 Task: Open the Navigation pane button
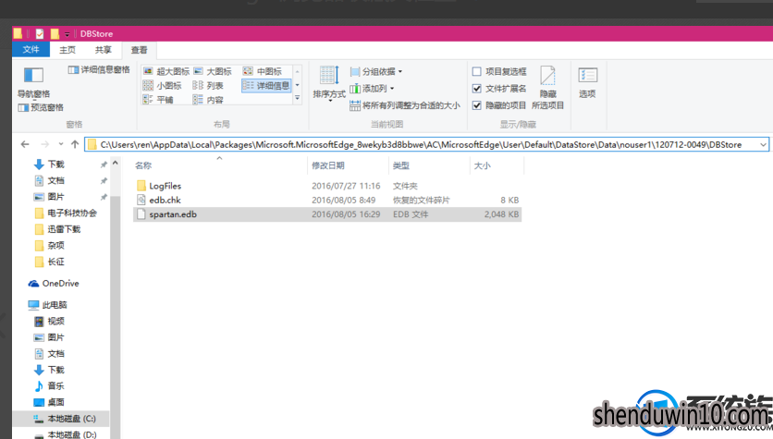coord(33,81)
